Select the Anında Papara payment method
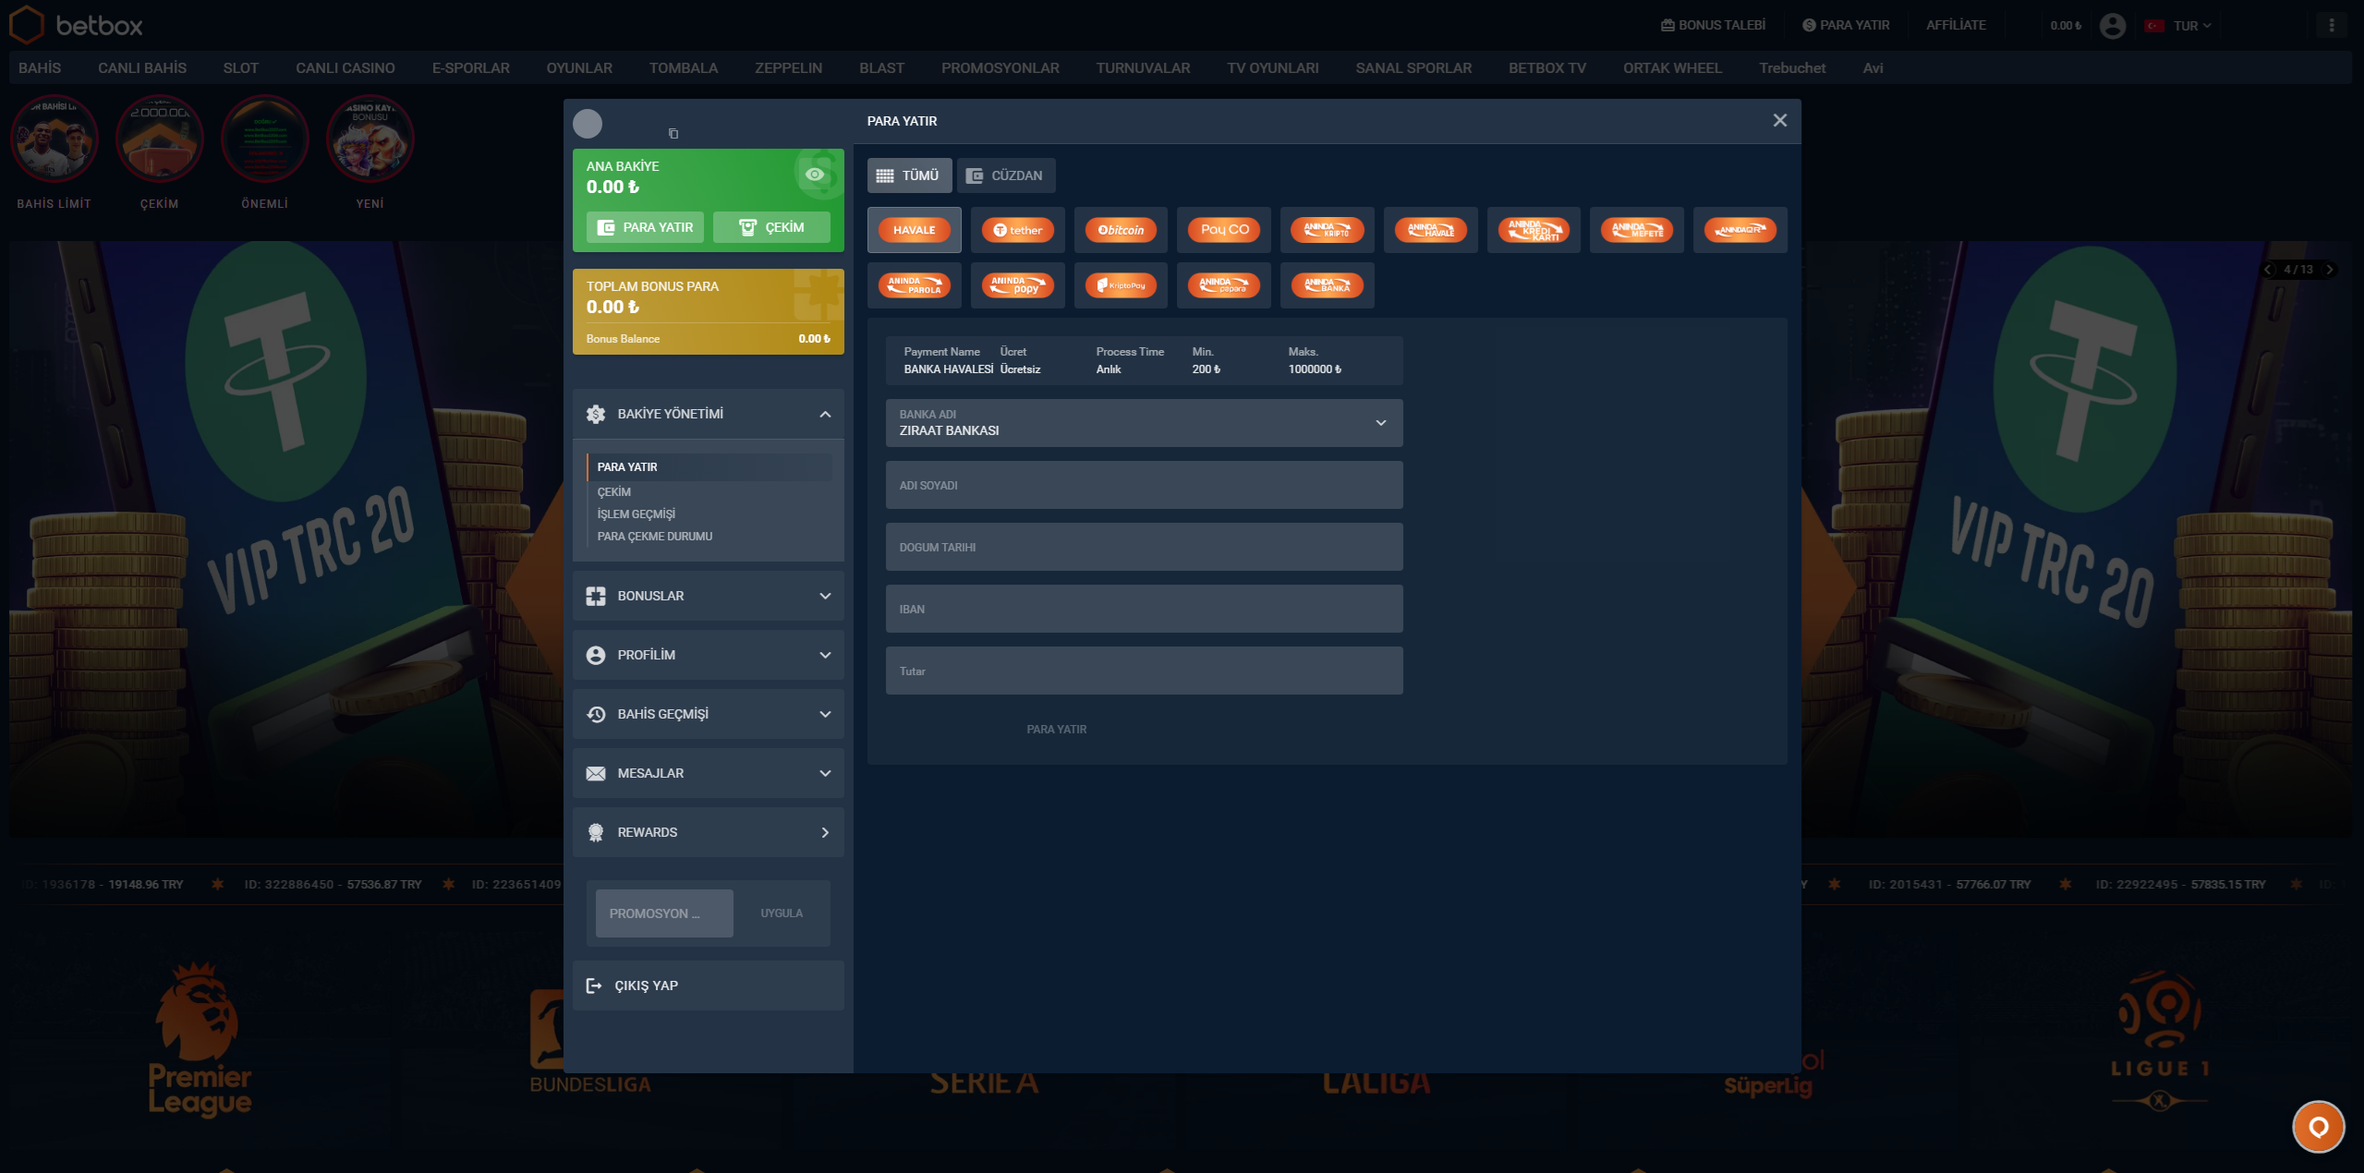This screenshot has height=1173, width=2364. click(x=1224, y=285)
